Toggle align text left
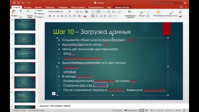 click(x=93, y=16)
